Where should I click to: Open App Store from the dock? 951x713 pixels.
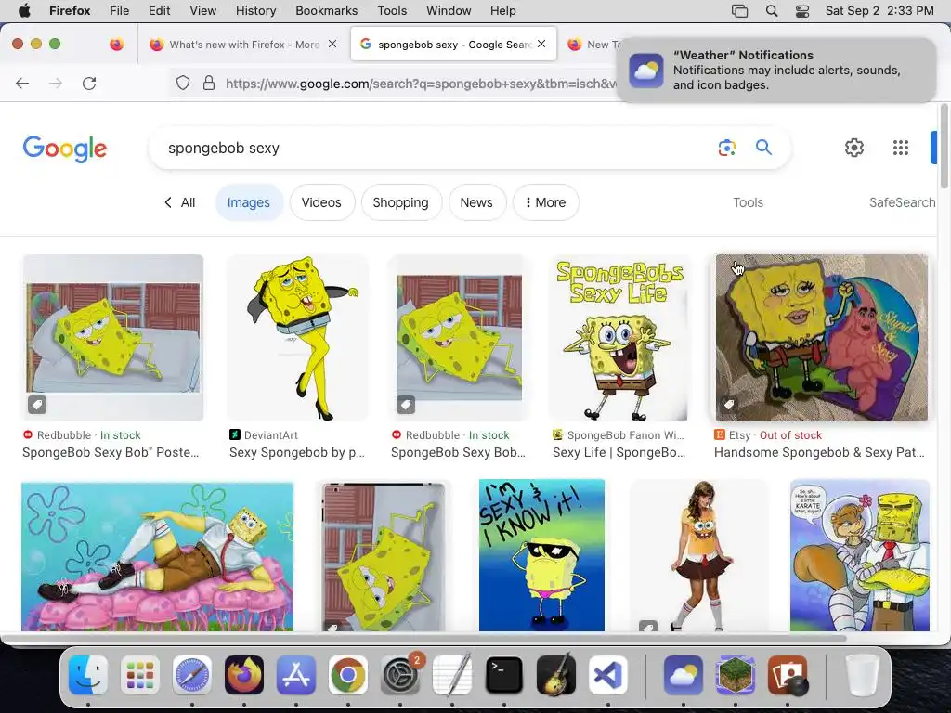pyautogui.click(x=296, y=675)
